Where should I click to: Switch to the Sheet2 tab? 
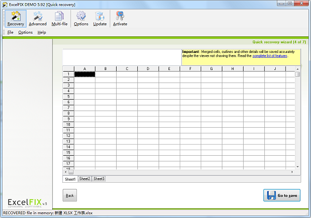[84, 179]
